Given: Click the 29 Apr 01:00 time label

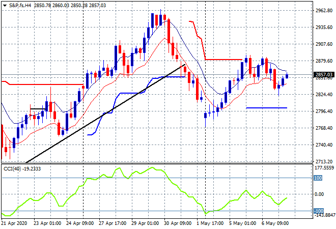Looking at the screenshot, I should [x=145, y=223].
